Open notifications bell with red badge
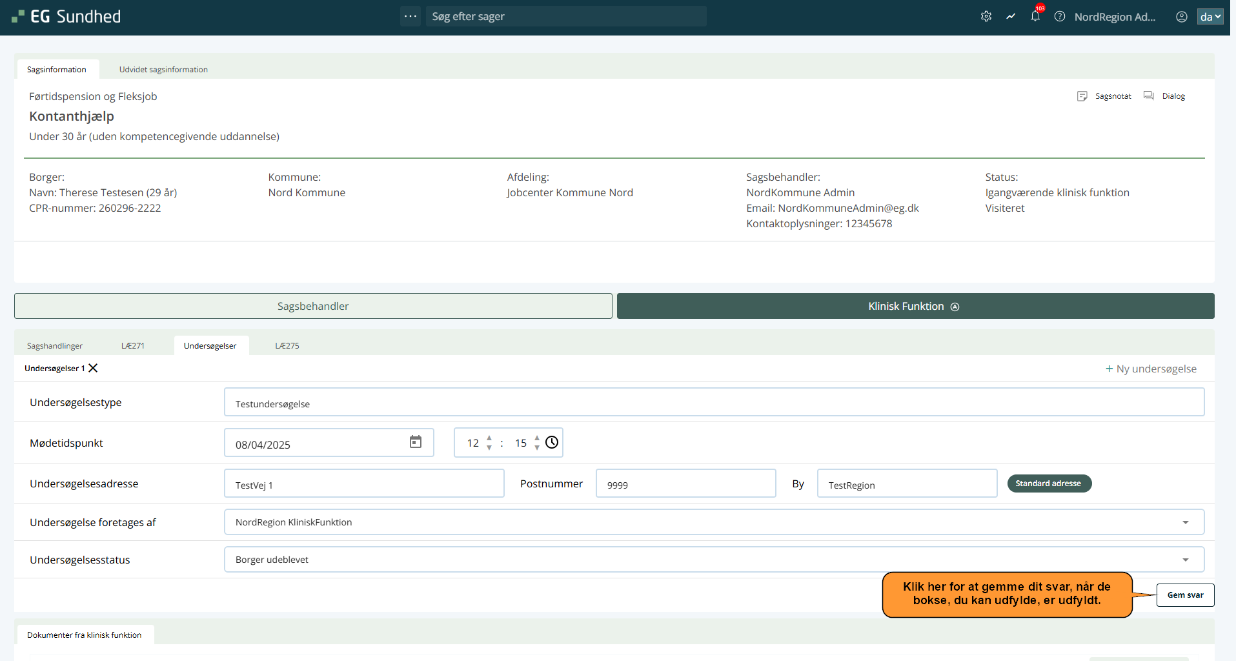Screen dimensions: 1236x661 1035,17
